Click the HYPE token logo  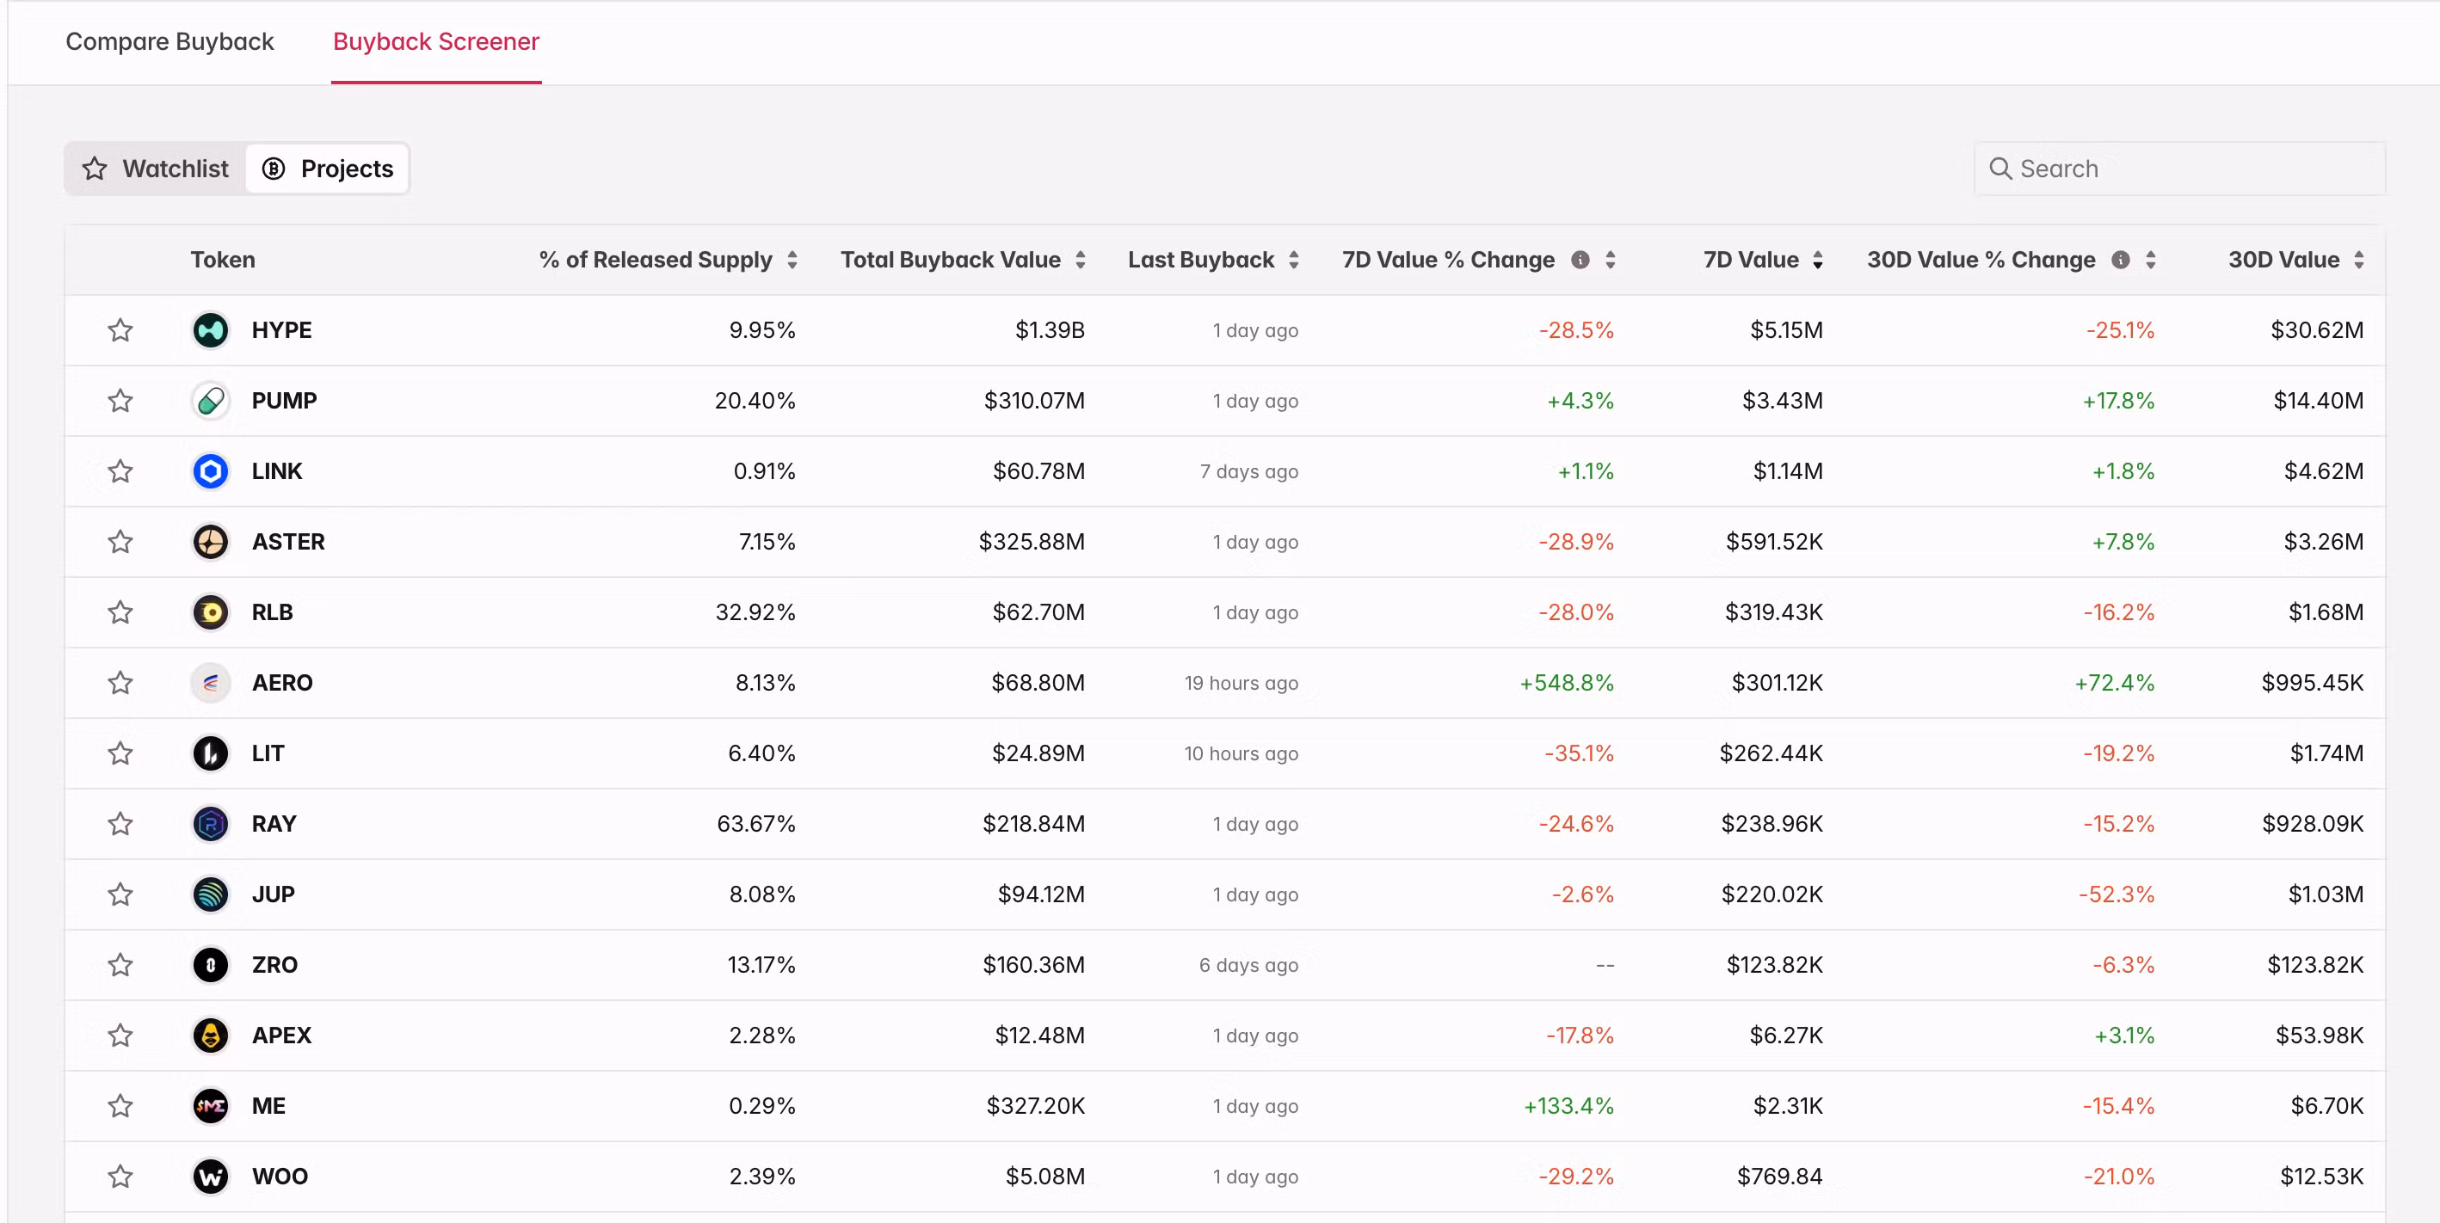click(x=210, y=330)
